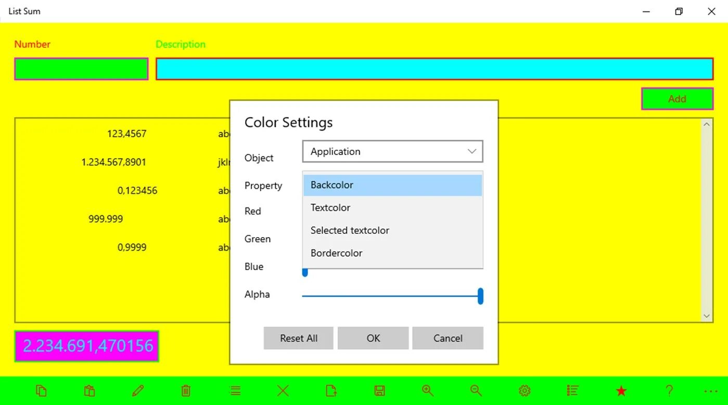Click the Copy icon in bottom toolbar
Viewport: 728px width, 405px height.
pyautogui.click(x=41, y=391)
